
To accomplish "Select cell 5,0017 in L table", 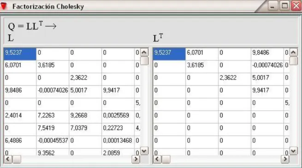I will point(85,92).
